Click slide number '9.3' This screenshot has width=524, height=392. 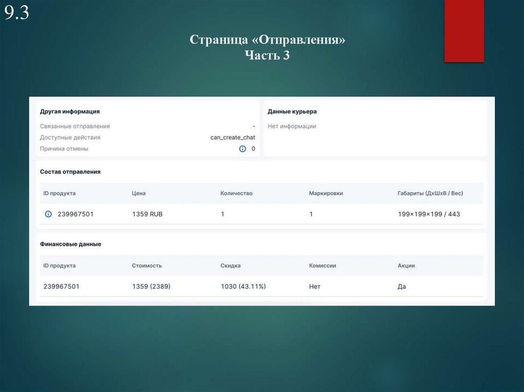click(x=17, y=12)
